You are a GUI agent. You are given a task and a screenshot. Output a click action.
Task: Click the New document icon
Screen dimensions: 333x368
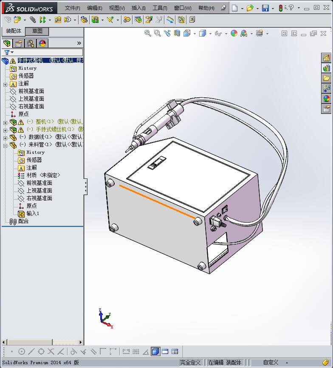[234, 8]
